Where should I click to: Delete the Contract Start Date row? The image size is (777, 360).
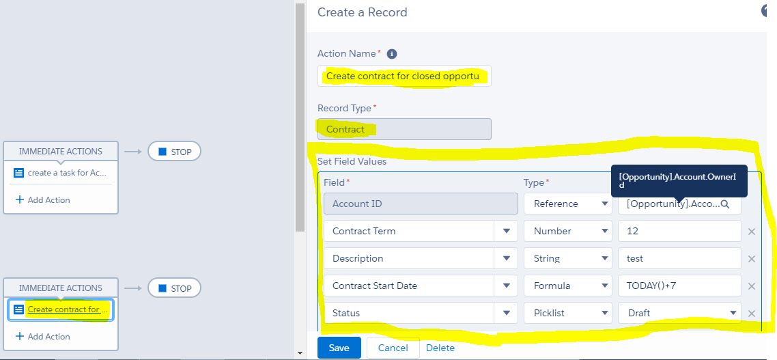[x=752, y=286]
